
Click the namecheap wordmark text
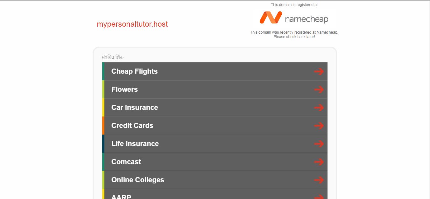coord(307,19)
